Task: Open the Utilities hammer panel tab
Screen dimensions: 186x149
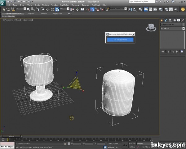Action: tap(183, 20)
